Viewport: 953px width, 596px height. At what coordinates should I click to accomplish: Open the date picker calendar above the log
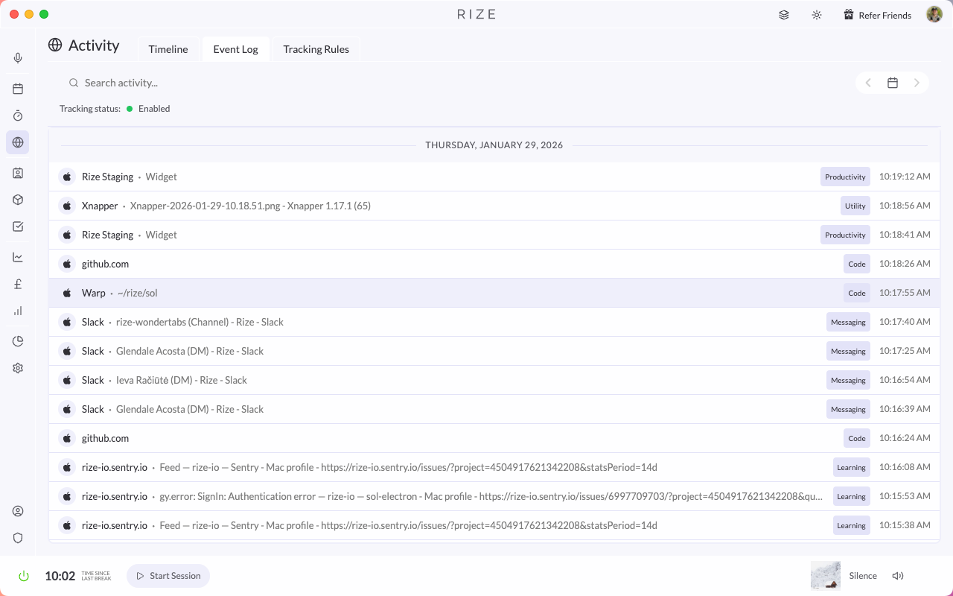893,83
